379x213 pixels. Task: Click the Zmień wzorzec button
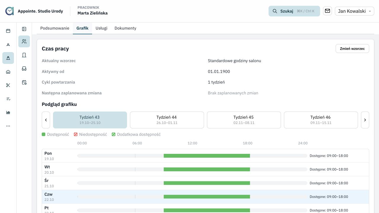[x=352, y=49]
